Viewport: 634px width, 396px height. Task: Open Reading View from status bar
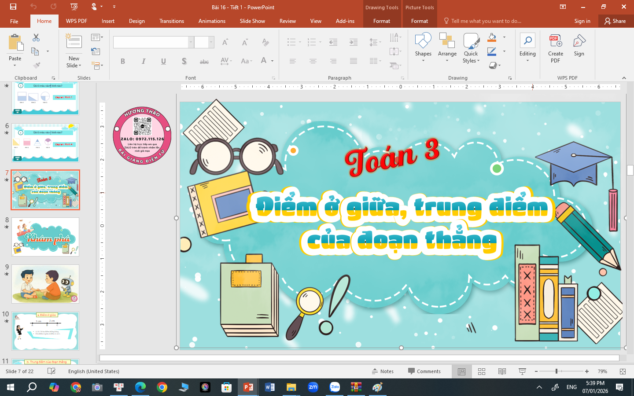tap(502, 371)
